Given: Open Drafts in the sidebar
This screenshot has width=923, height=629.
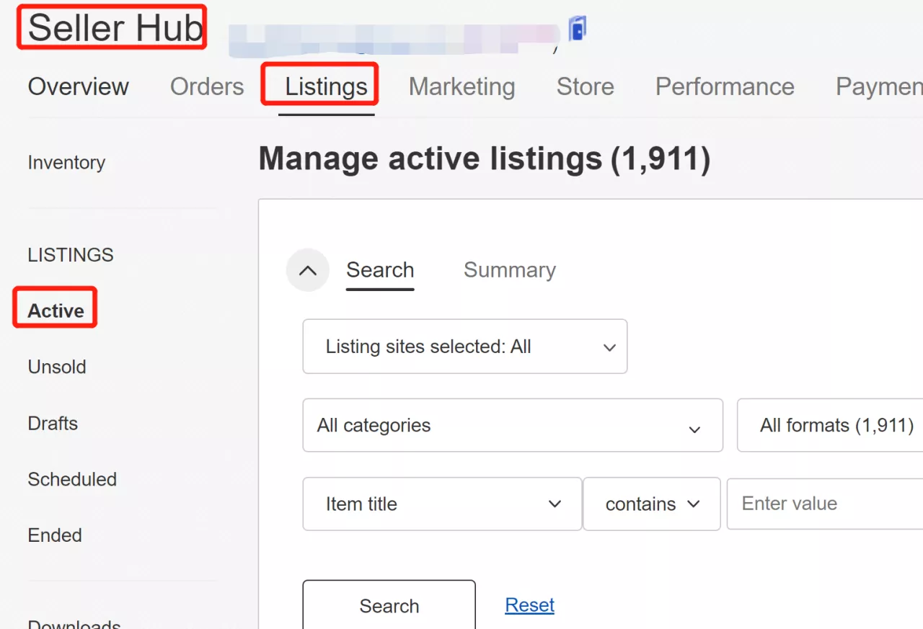Looking at the screenshot, I should (53, 423).
